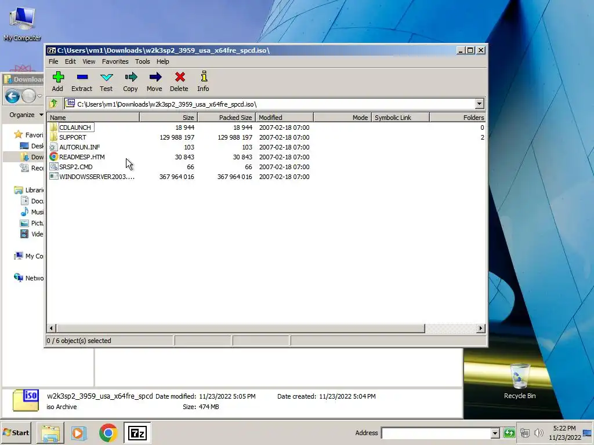Viewport: 594px width, 445px height.
Task: Open the Edit menu
Action: [x=70, y=61]
